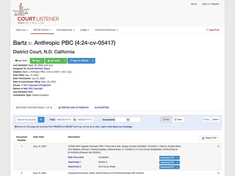This screenshot has height=176, width=235.
Task: Download PDF for Civil Cover Sheet
Action: [x=167, y=167]
